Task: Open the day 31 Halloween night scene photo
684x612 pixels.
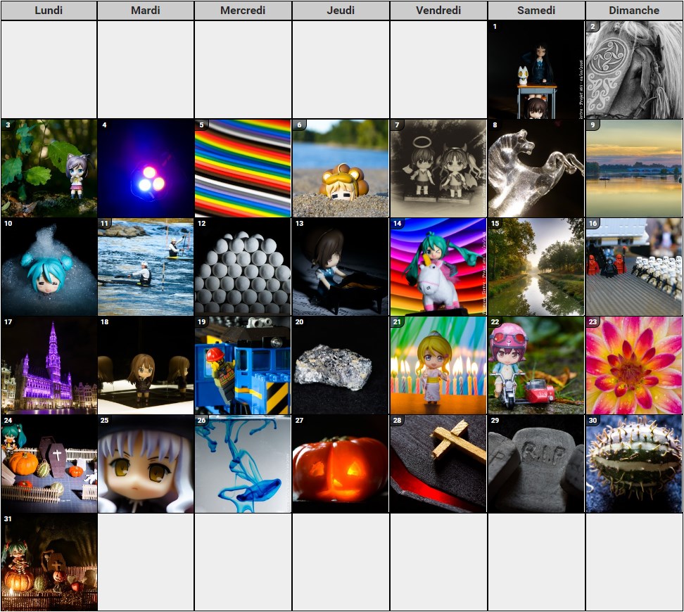Action: [x=49, y=562]
